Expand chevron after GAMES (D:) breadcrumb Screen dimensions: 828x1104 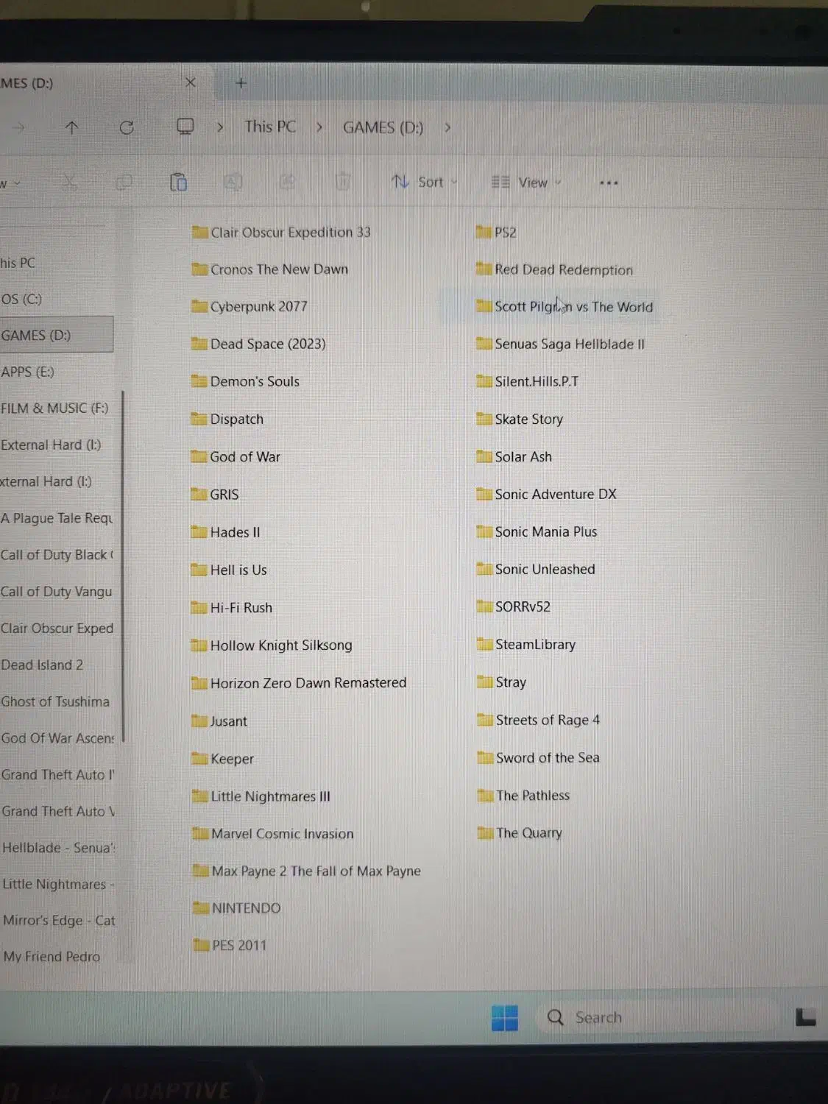[x=447, y=127]
